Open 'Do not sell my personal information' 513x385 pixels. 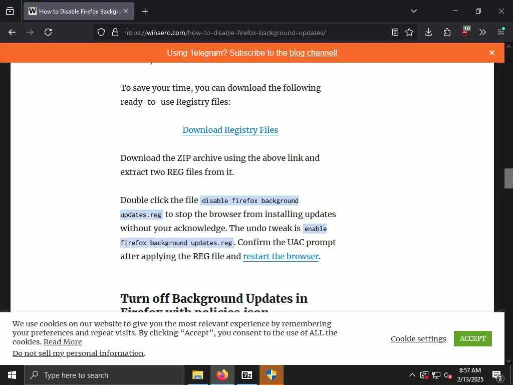tap(78, 353)
